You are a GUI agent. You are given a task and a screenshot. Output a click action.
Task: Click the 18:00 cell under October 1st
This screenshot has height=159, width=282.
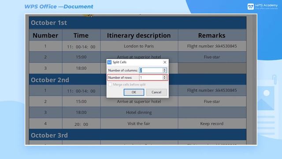pos(81,68)
